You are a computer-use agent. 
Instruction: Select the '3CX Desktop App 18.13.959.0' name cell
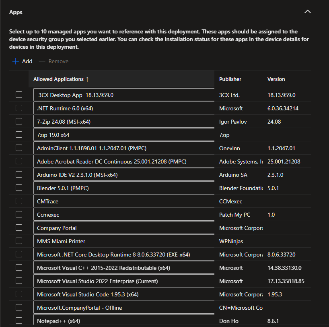tap(124, 95)
